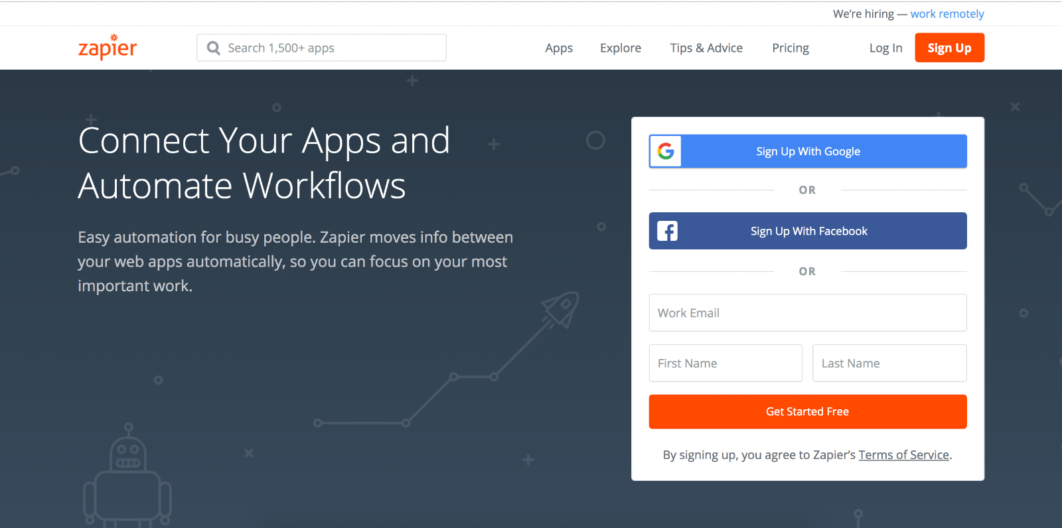Click Get Started Free button

(808, 411)
